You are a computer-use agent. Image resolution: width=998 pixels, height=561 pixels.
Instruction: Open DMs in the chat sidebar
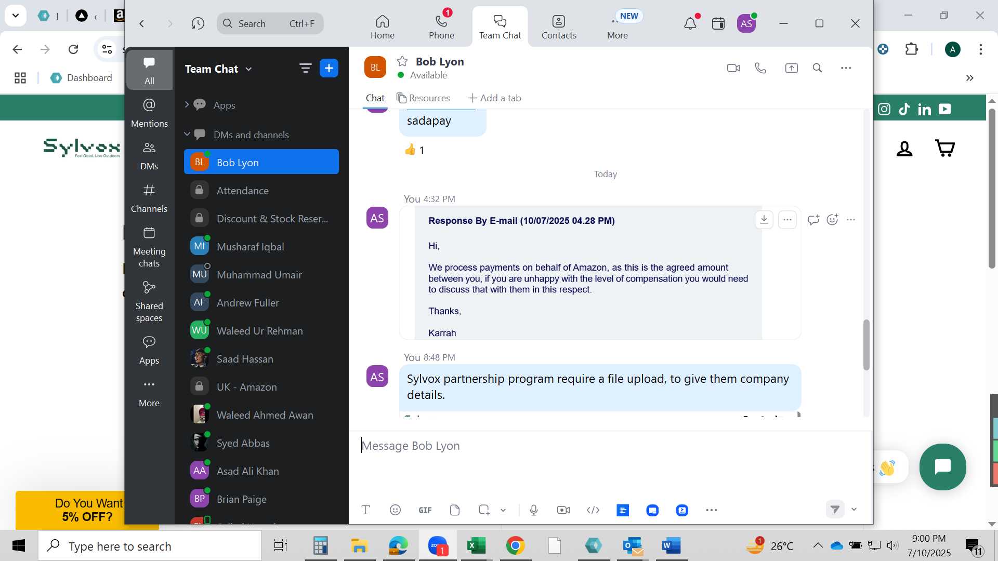149,155
